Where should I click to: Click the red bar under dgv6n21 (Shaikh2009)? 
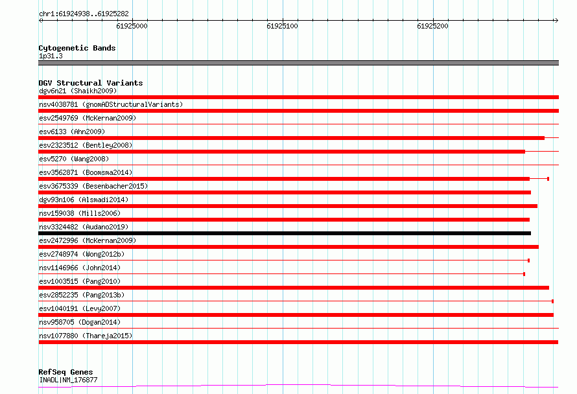pos(298,97)
